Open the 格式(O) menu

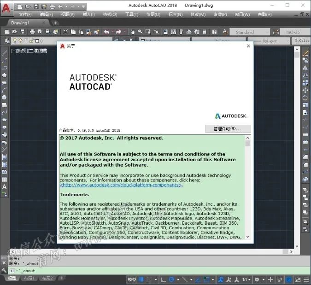point(110,14)
